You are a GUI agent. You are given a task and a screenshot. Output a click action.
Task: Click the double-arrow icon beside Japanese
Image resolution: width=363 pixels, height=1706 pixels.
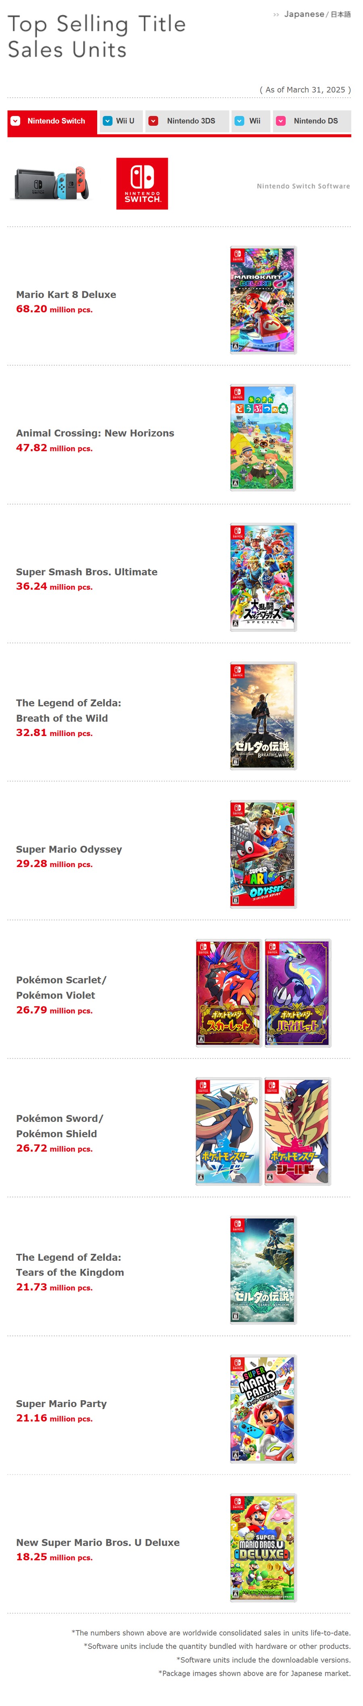click(x=276, y=15)
